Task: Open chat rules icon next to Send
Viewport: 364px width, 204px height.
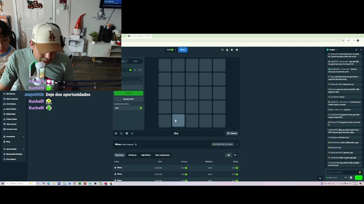Action: point(351,178)
